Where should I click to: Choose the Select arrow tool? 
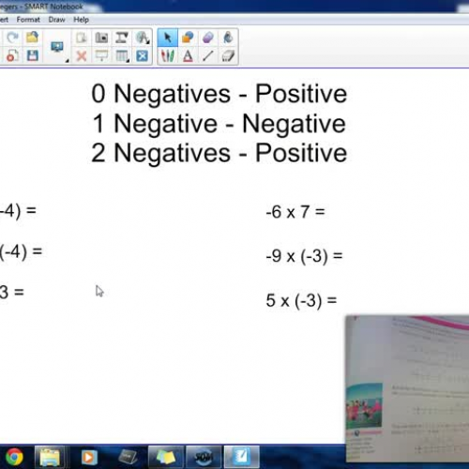click(168, 38)
